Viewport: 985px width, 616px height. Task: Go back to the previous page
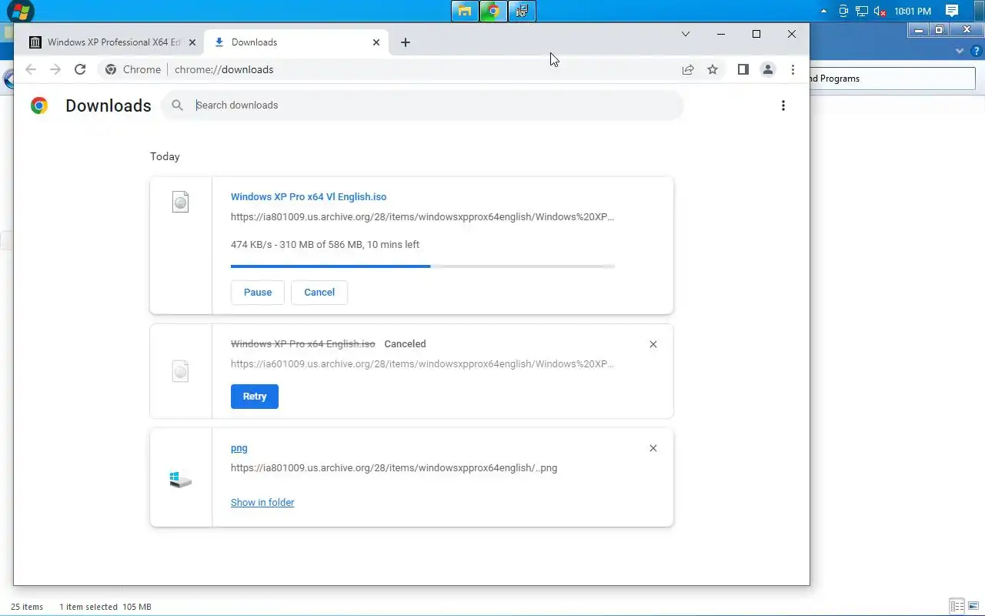pos(31,69)
